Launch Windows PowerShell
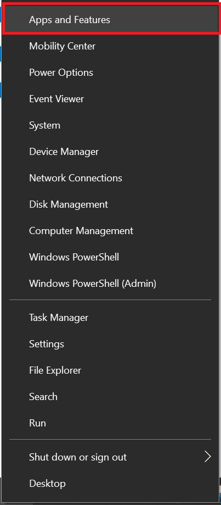The image size is (221, 505). tap(111, 257)
